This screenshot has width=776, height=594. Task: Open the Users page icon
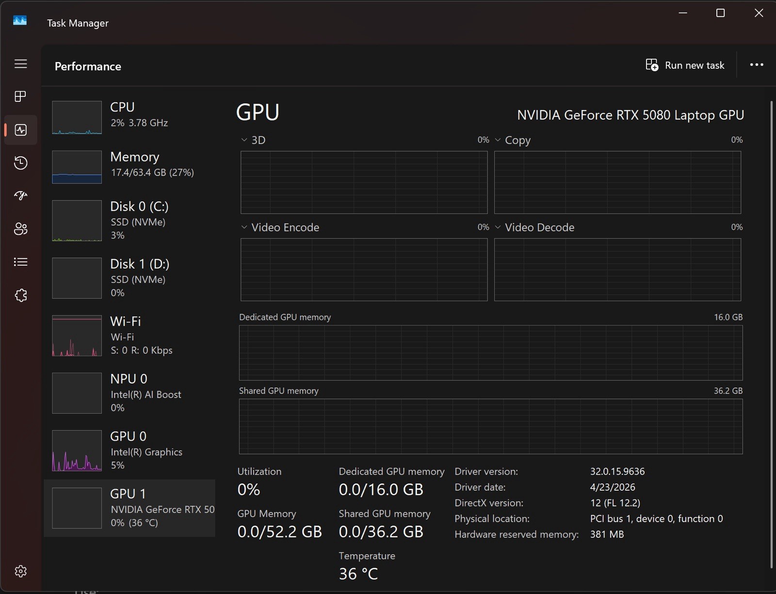(x=20, y=229)
